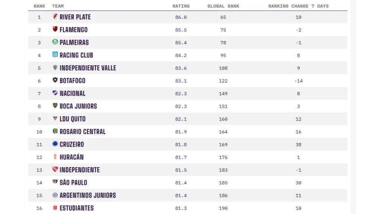The height and width of the screenshot is (214, 381).
Task: Click the Argentinos Juniors crest icon
Action: (x=55, y=195)
